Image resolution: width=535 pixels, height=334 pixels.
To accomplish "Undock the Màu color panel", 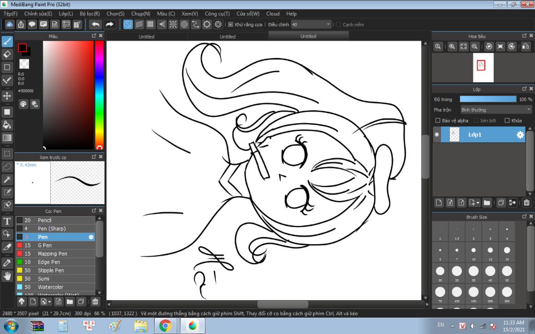I will tap(94, 36).
